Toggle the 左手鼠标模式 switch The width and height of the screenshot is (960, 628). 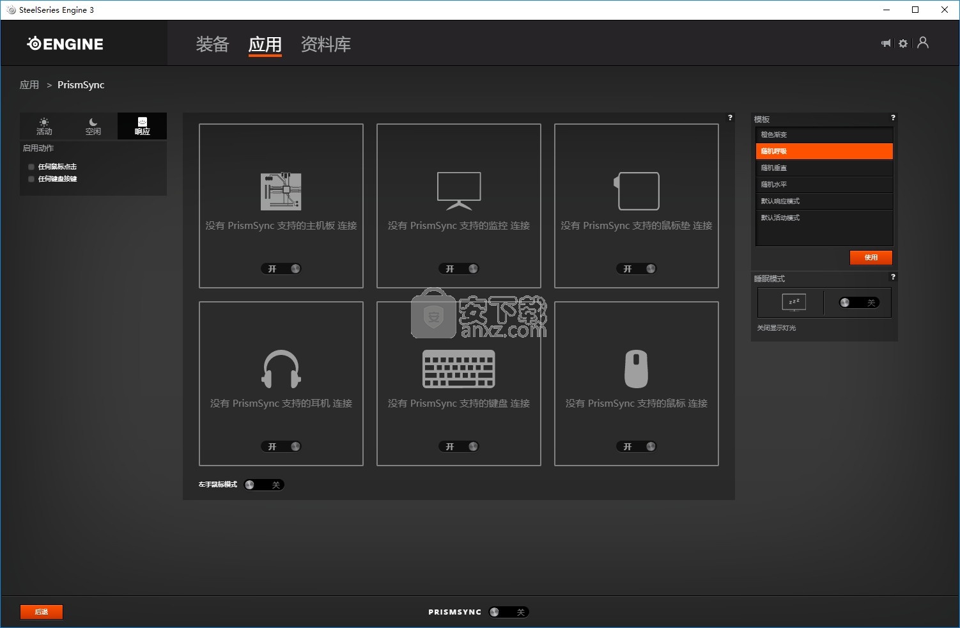(264, 485)
